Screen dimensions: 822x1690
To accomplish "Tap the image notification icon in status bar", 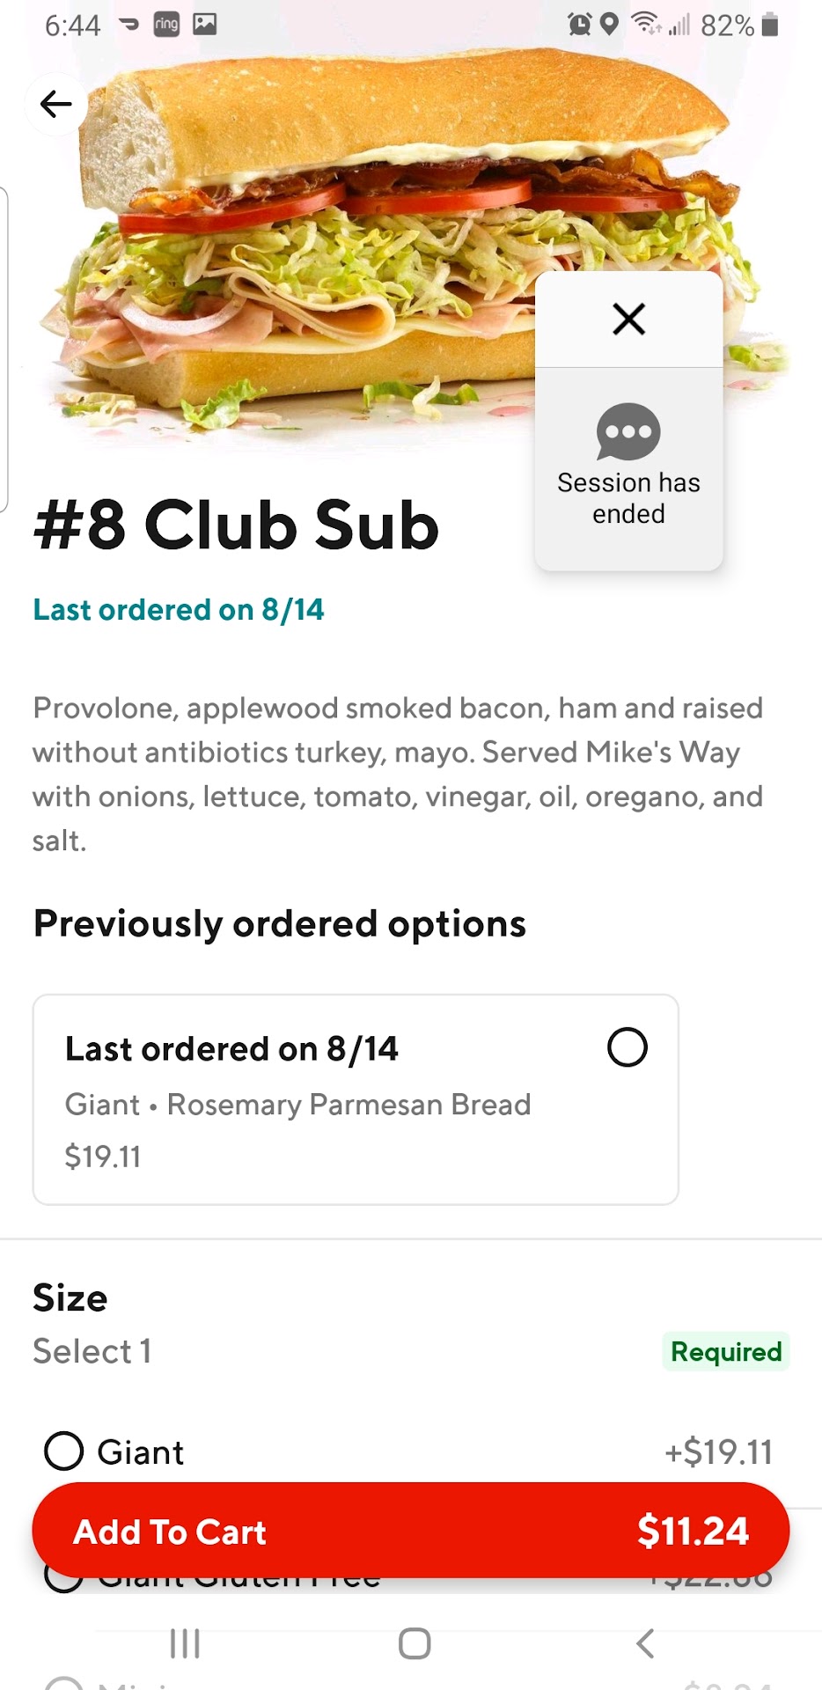I will click(x=205, y=25).
